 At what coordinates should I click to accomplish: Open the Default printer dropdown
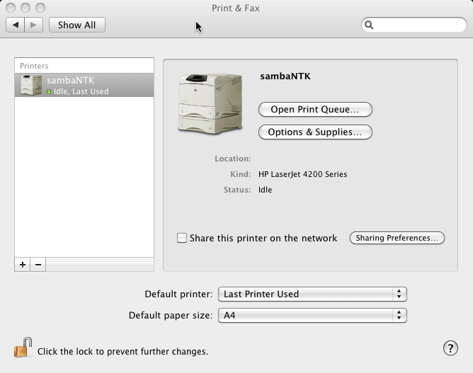coord(312,294)
